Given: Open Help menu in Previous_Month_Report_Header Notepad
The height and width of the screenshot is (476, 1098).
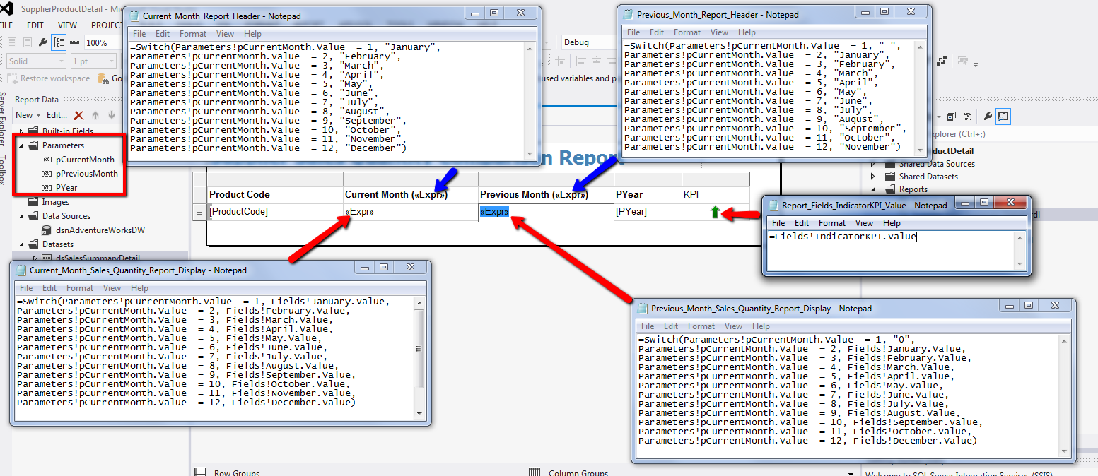Looking at the screenshot, I should click(747, 32).
